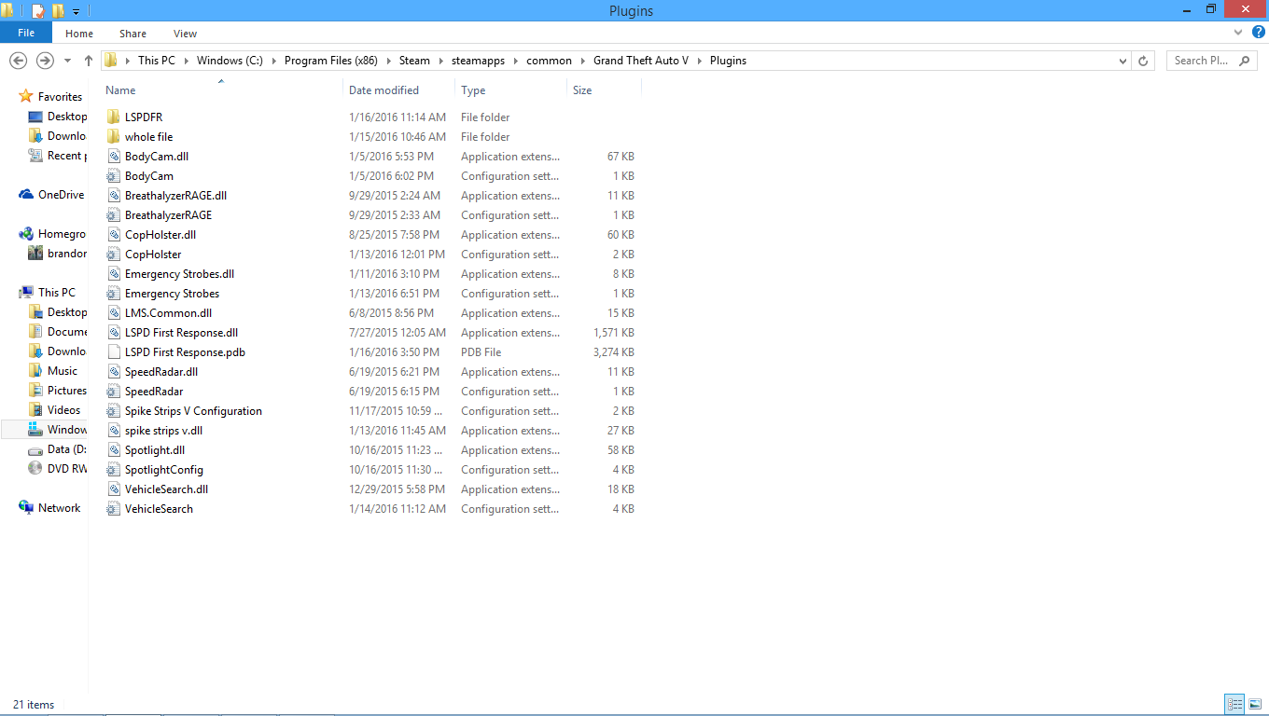Screen dimensions: 1269x716
Task: Expand chevron after Steam in address bar
Action: [x=441, y=61]
